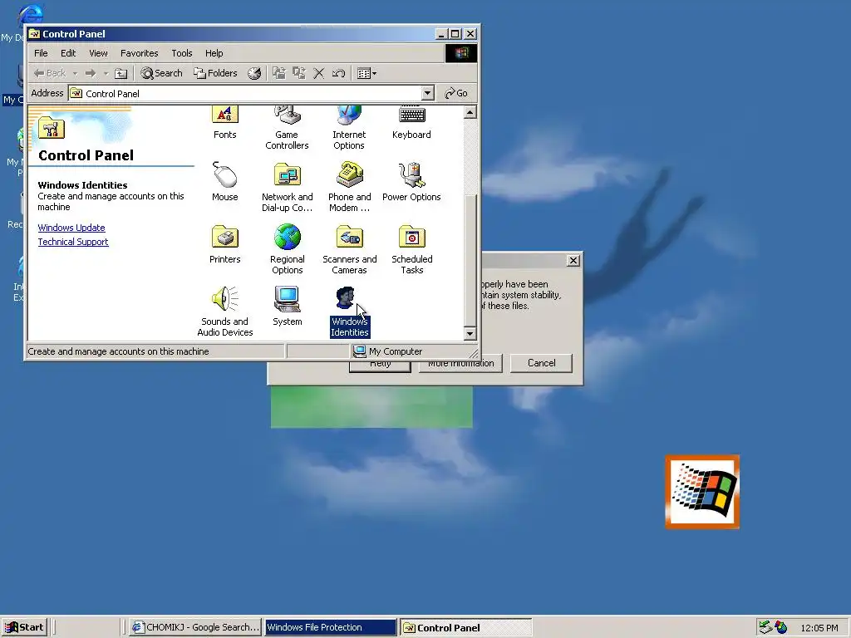The height and width of the screenshot is (638, 851).
Task: Open Phone and Modem options icon
Action: click(x=350, y=187)
